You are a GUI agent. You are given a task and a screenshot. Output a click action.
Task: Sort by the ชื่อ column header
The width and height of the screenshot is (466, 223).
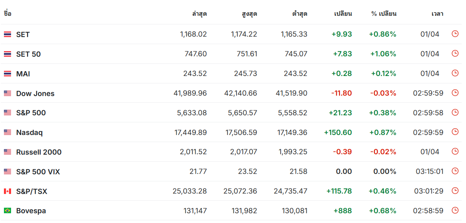coord(7,14)
